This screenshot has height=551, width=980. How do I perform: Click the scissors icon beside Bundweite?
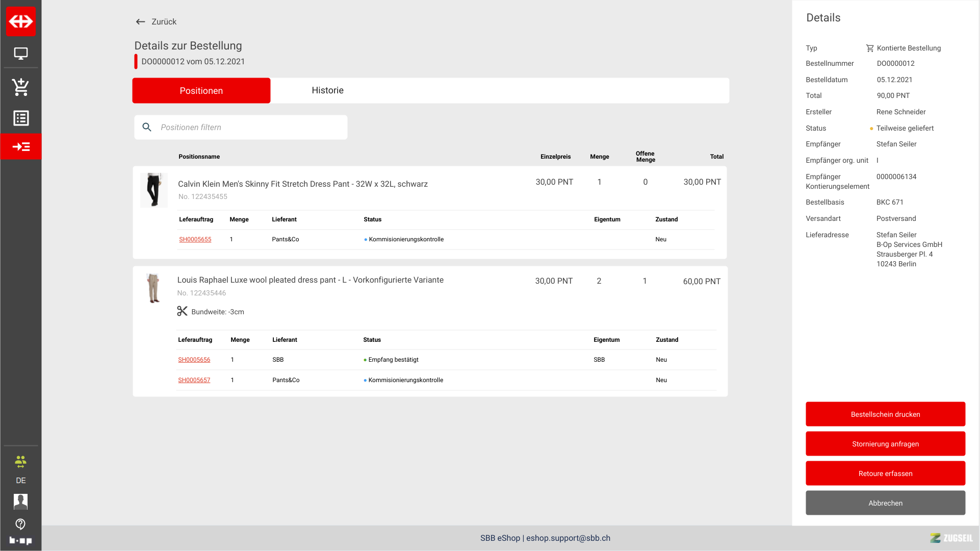pyautogui.click(x=182, y=311)
